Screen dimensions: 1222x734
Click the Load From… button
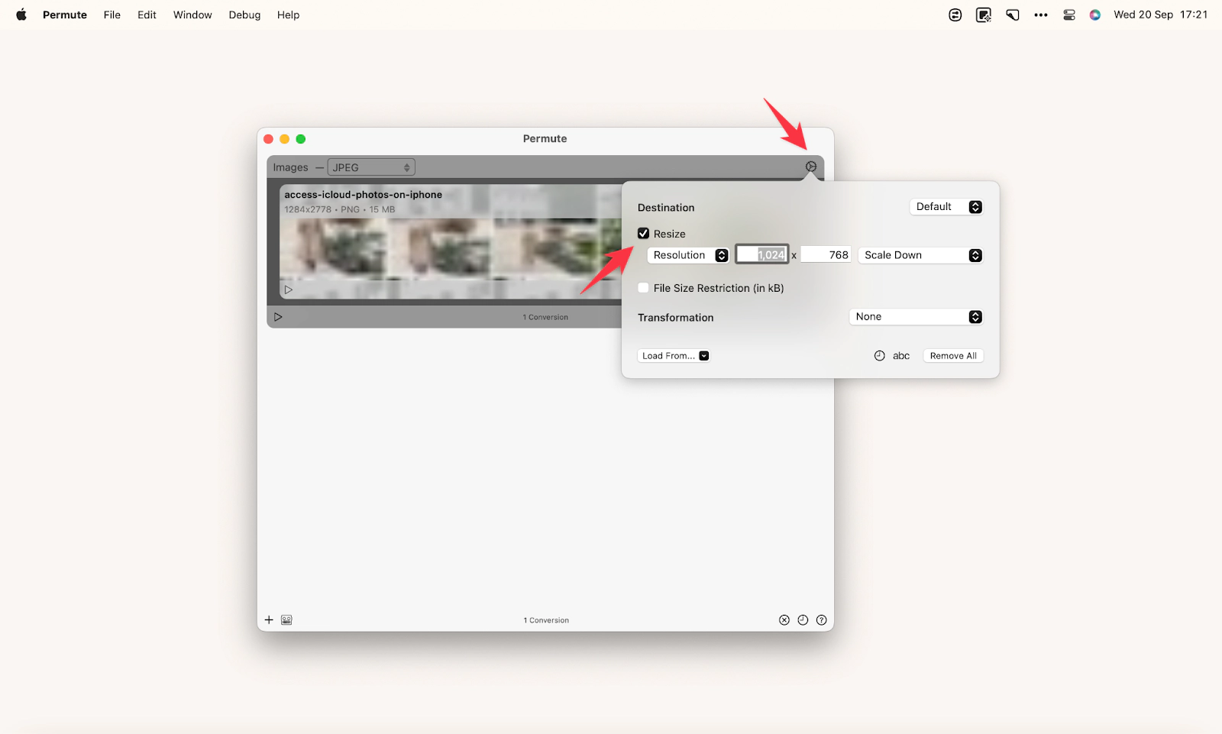(674, 356)
